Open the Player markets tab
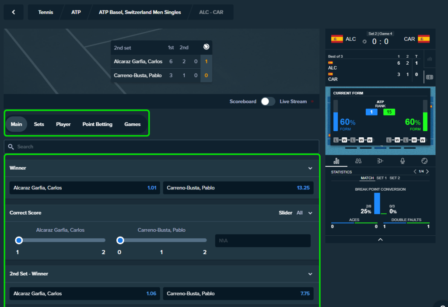The height and width of the screenshot is (307, 448). pos(63,124)
